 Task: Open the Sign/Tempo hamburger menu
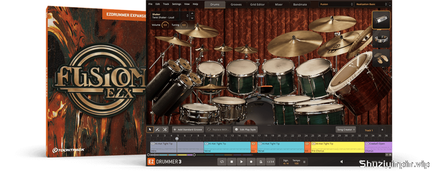(x=304, y=162)
